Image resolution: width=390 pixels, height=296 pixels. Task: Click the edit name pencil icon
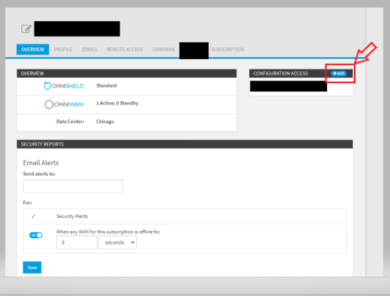pyautogui.click(x=26, y=29)
